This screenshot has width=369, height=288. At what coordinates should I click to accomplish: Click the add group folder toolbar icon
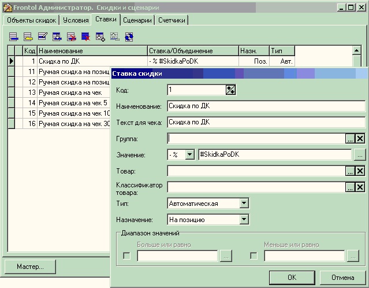pyautogui.click(x=28, y=37)
